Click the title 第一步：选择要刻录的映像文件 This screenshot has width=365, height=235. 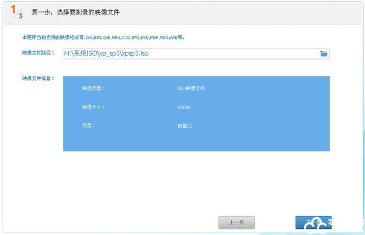pos(75,12)
